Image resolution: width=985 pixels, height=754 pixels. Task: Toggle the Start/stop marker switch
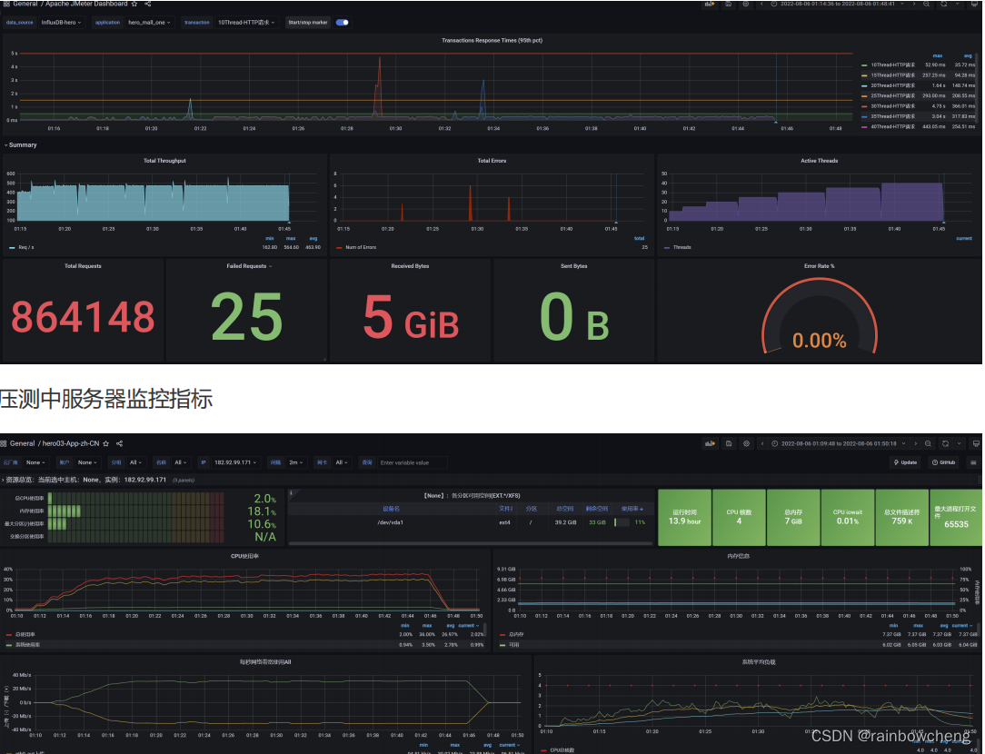343,23
